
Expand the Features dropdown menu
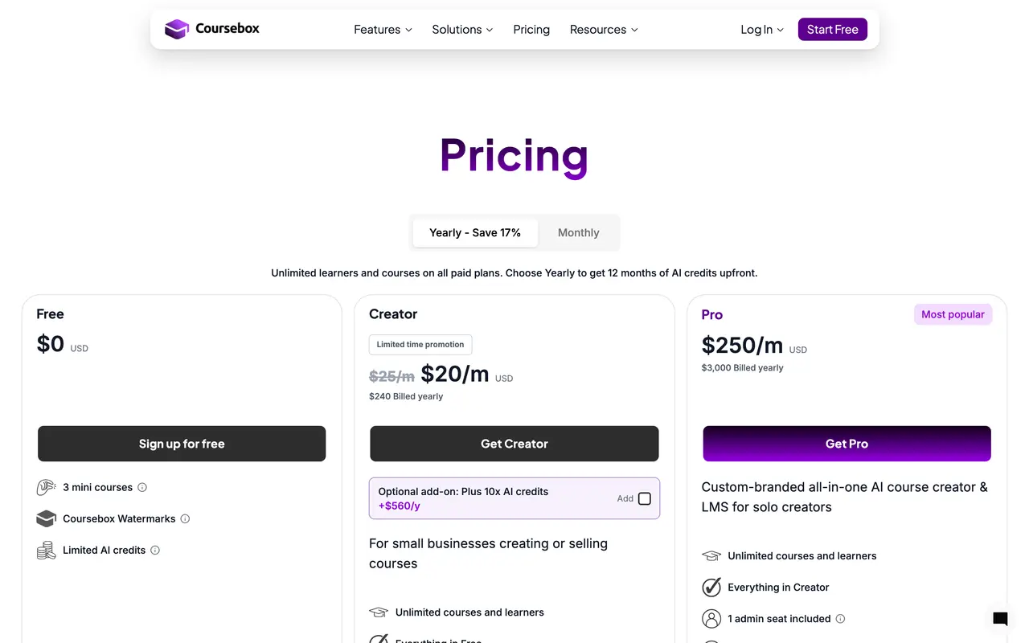(383, 30)
